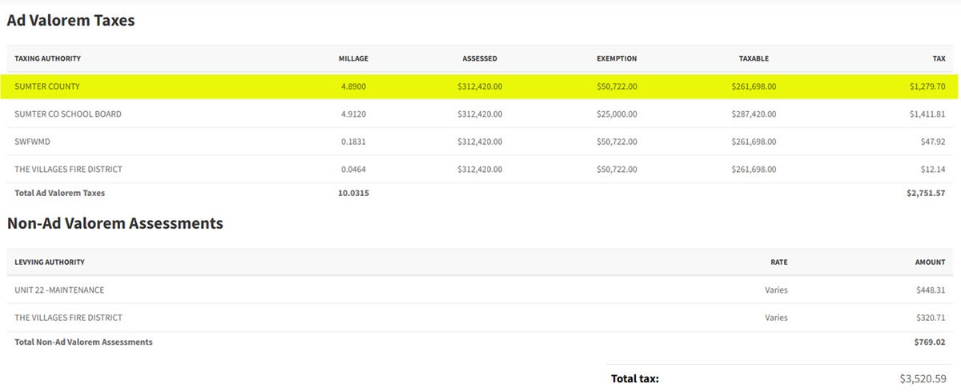Click Sumter County exemption $50,722.00

click(x=617, y=86)
